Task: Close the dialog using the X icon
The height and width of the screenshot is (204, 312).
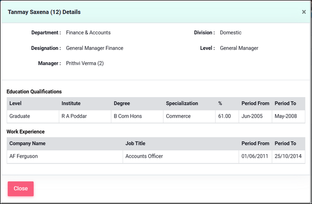Action: 304,12
